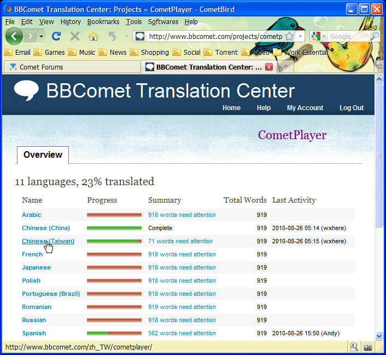Viewport: 386px width, 355px height.
Task: Click the gray undo close tab arrow
Action: (x=112, y=37)
